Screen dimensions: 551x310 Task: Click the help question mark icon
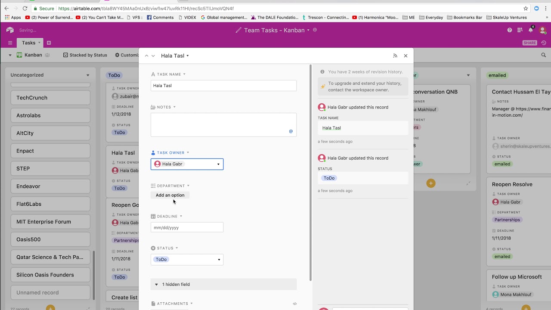point(510,30)
